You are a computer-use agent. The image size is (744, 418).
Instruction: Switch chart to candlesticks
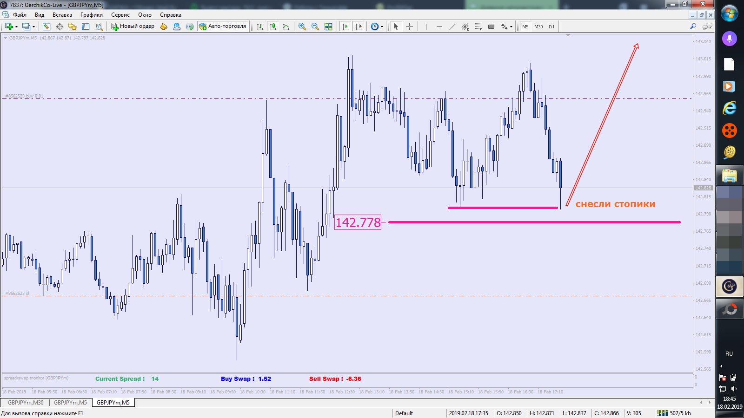pos(273,26)
